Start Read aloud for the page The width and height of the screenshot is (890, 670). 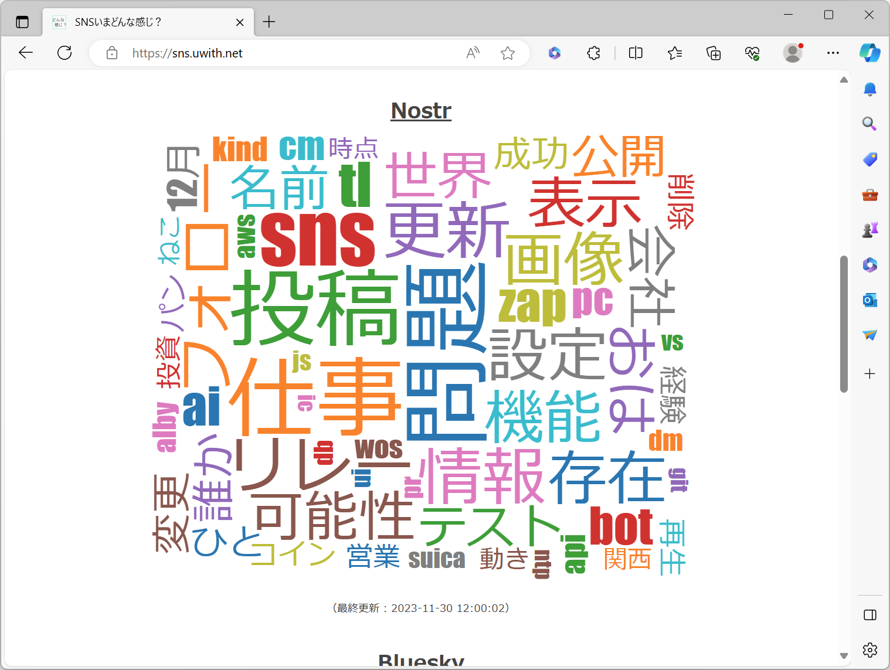click(473, 53)
